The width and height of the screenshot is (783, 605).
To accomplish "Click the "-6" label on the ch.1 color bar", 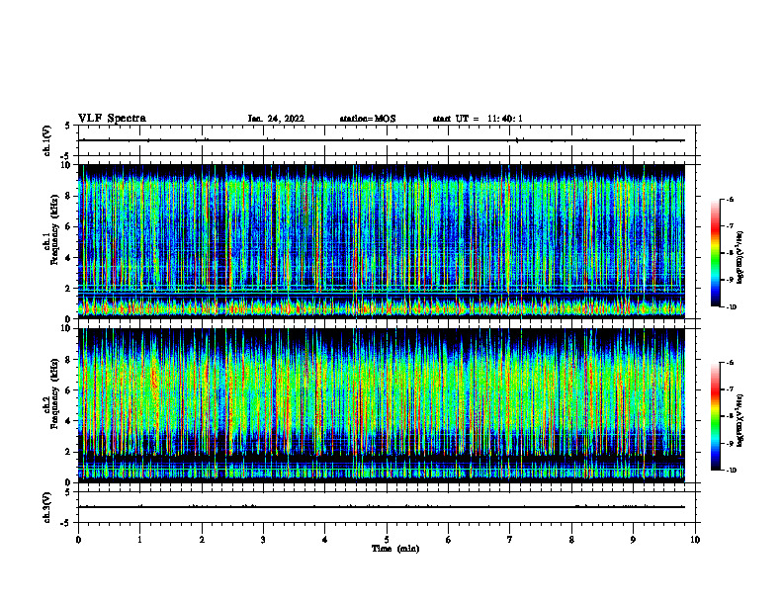I will click(730, 200).
